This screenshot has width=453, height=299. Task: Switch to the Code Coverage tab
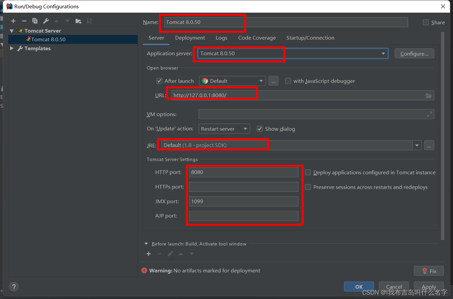point(257,38)
